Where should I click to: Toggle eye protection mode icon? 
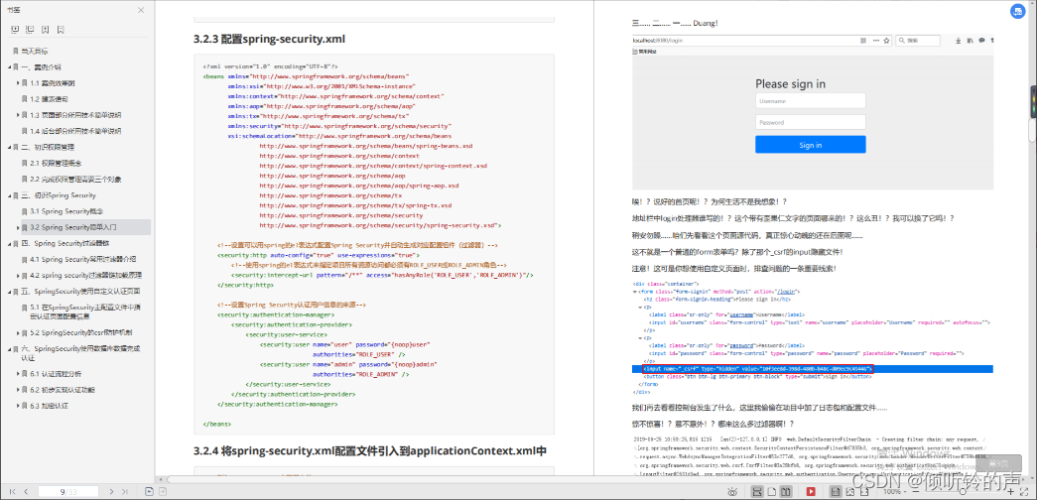[732, 491]
